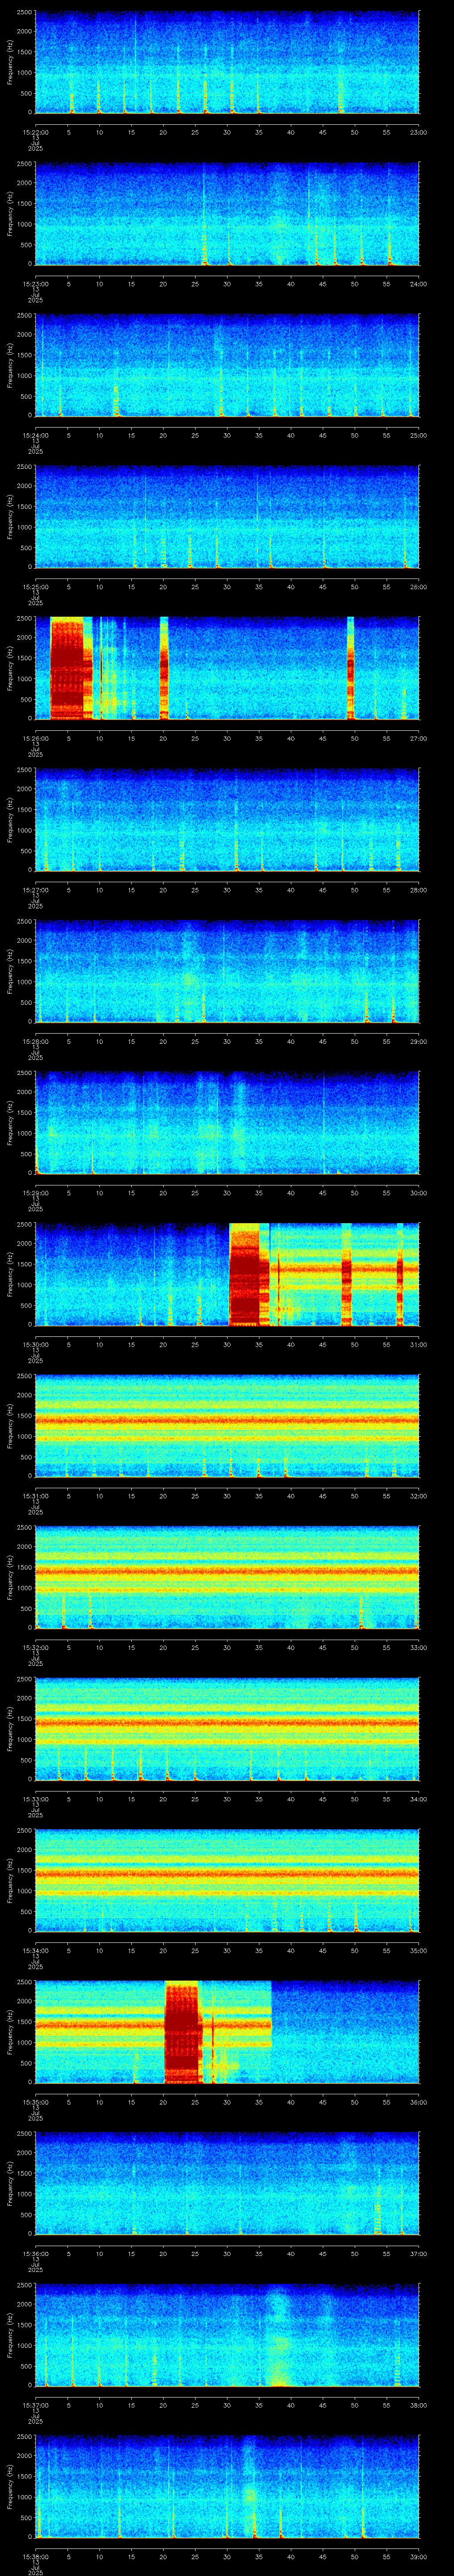
Task: Click the 15:29:00 start time label
Action: click(35, 1193)
